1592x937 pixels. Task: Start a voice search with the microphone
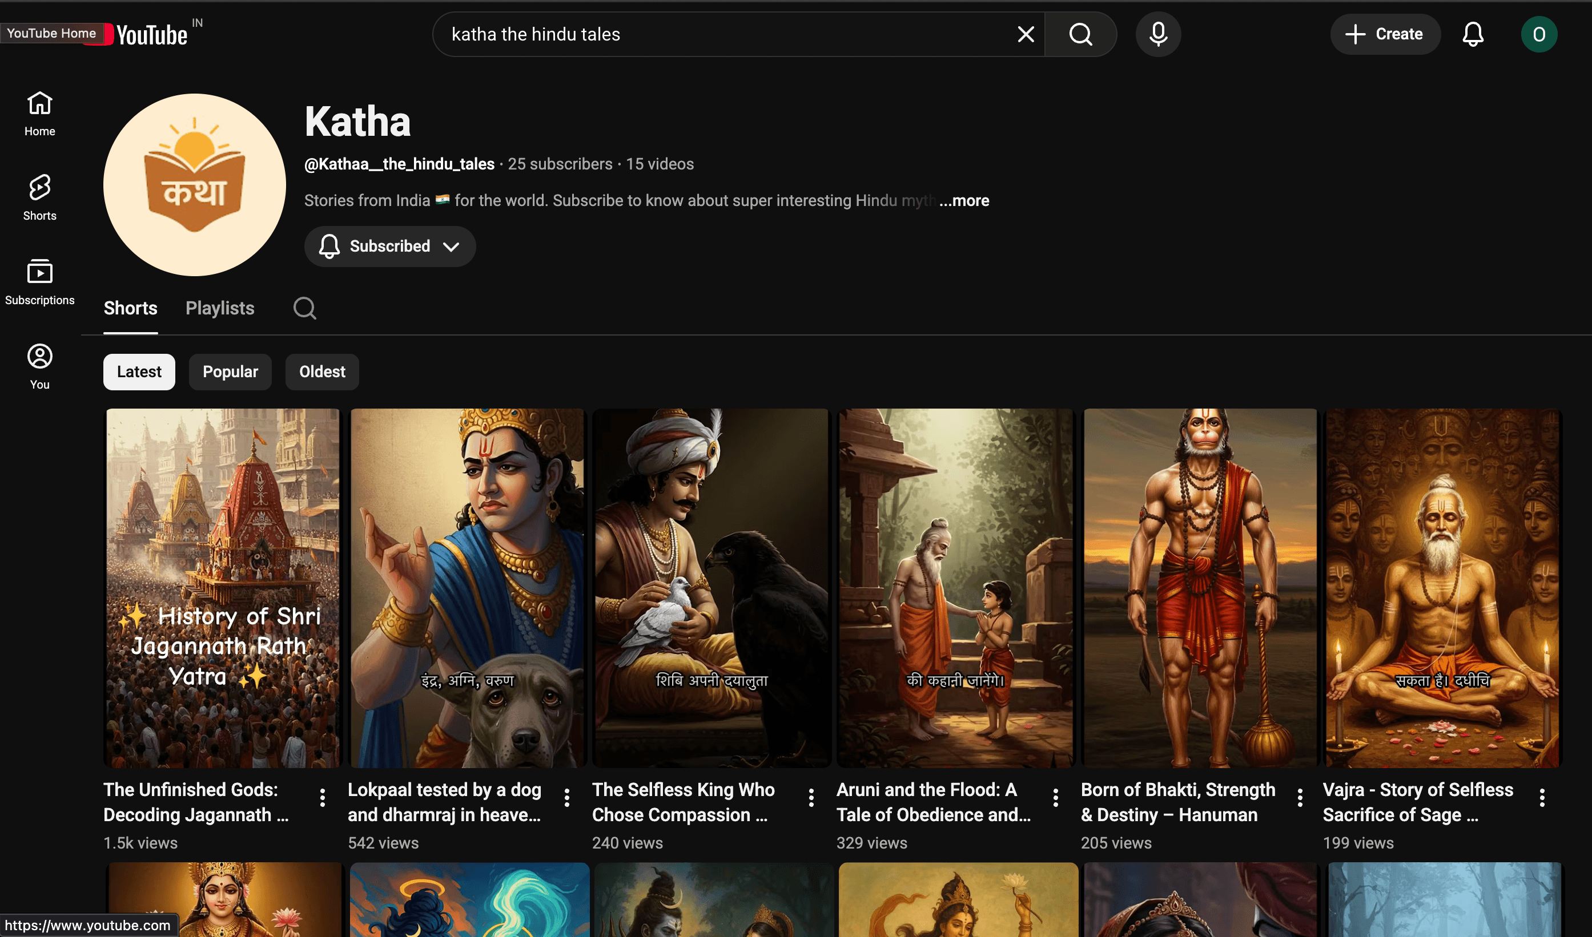(x=1158, y=34)
